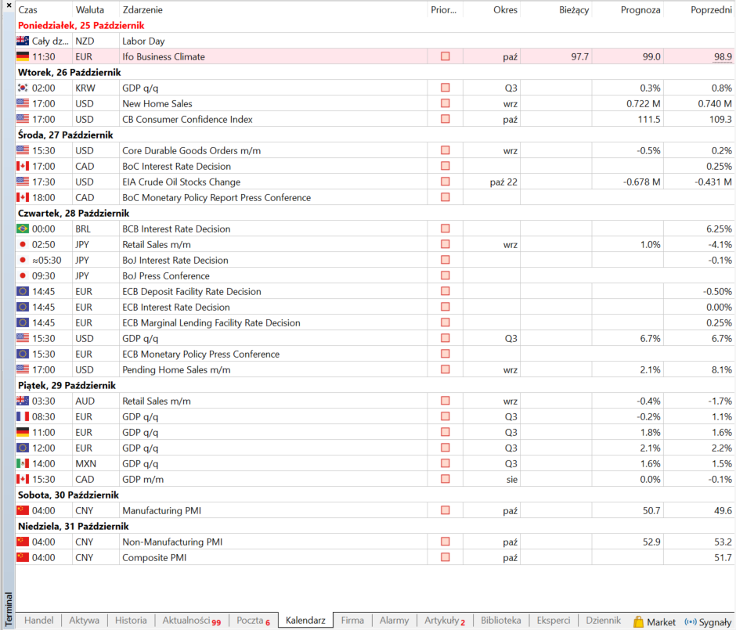Viewport: 736px width, 630px height.
Task: Toggle priority box for BoJ Interest Rate Decision
Action: [x=446, y=260]
